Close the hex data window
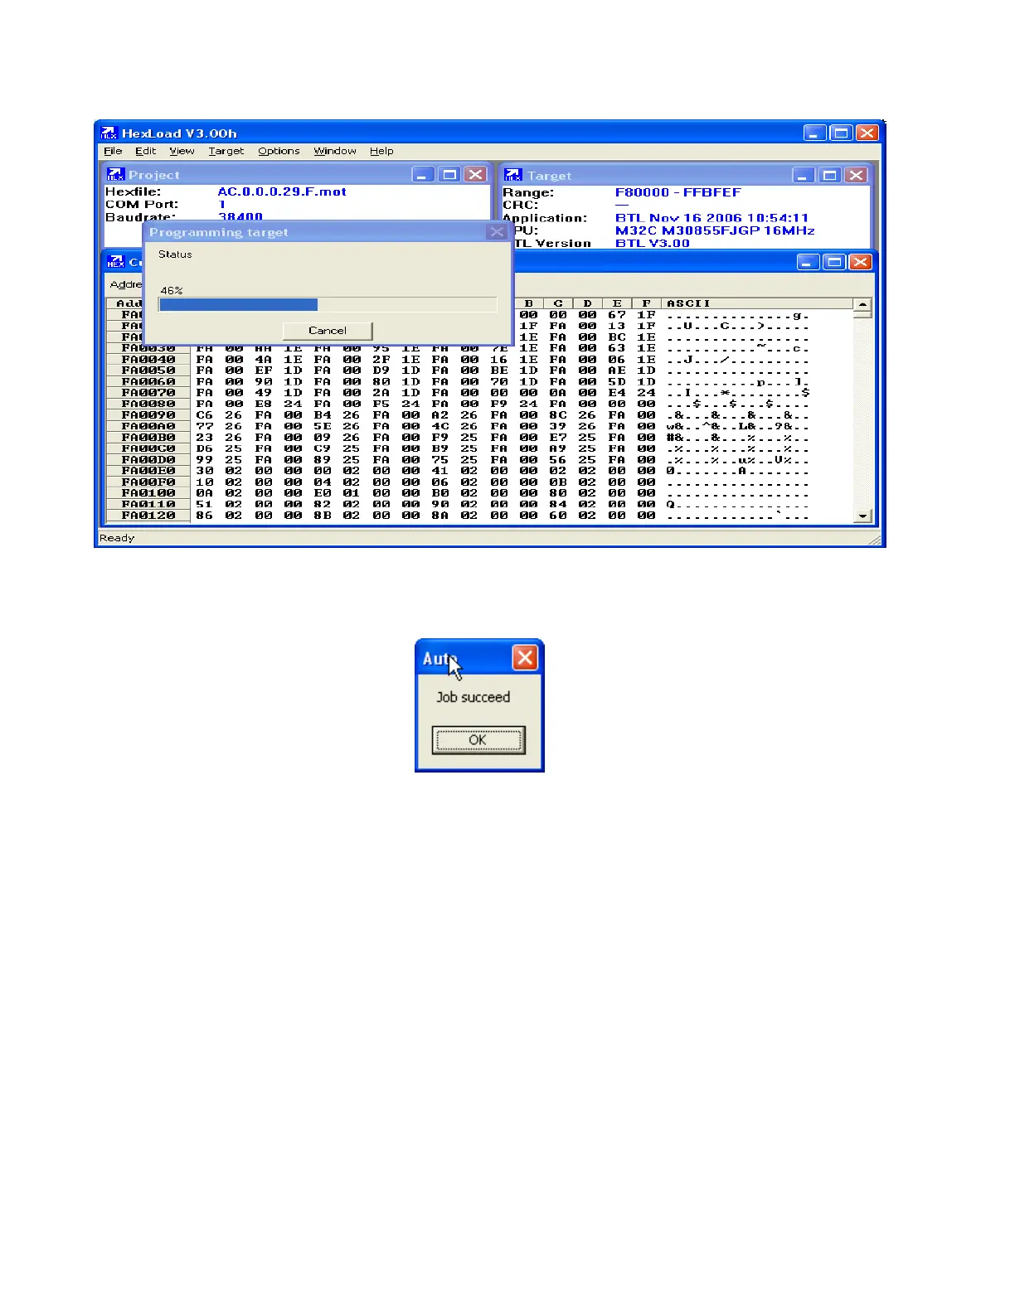 click(x=861, y=262)
